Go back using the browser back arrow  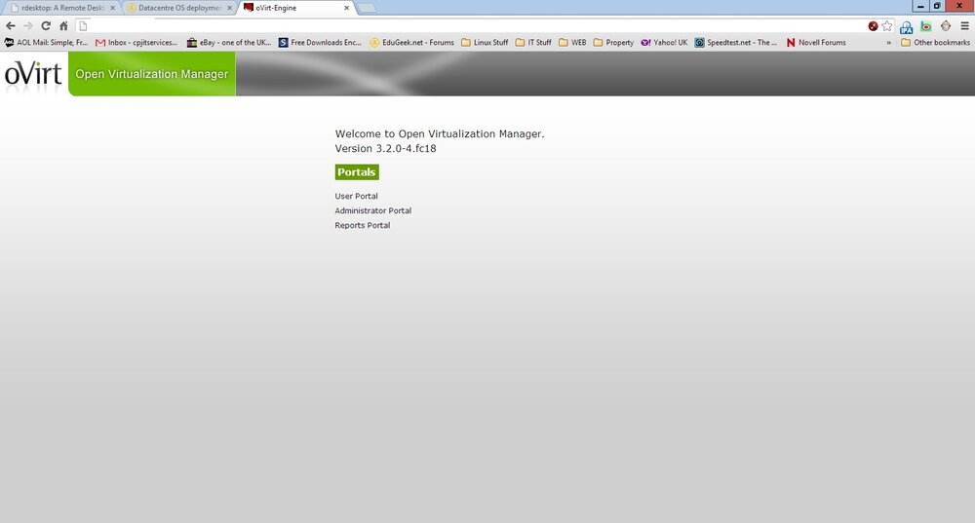point(11,26)
